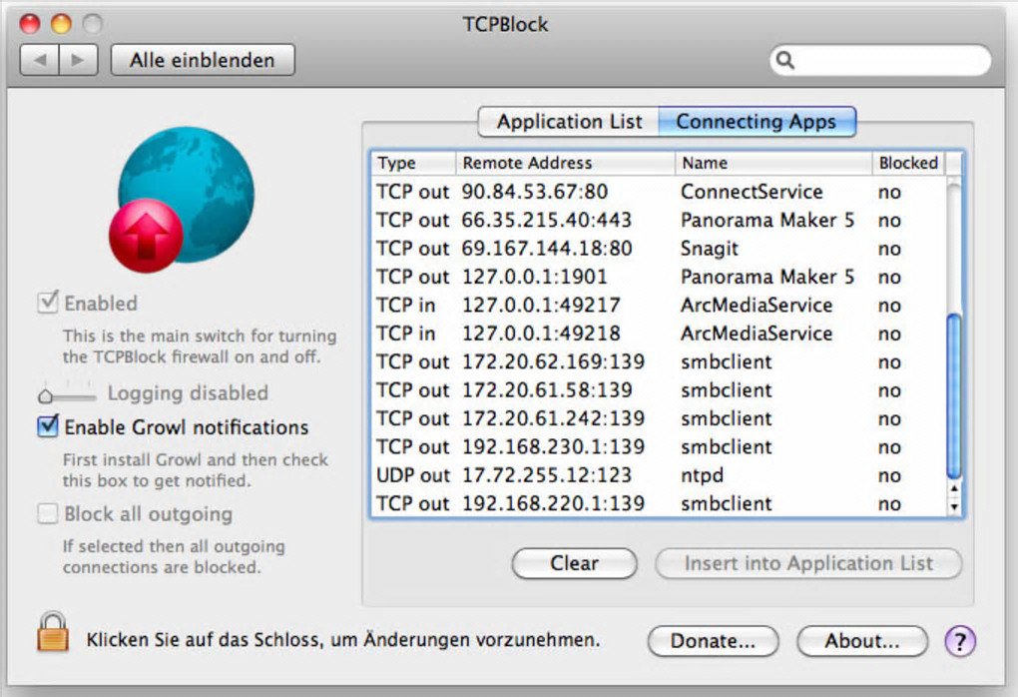Sort by Remote Address column header
This screenshot has height=697, width=1018.
(566, 163)
